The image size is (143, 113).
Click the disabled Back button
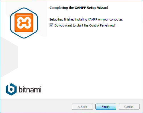(x=82, y=107)
